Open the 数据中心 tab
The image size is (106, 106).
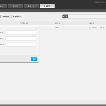click(x=31, y=6)
